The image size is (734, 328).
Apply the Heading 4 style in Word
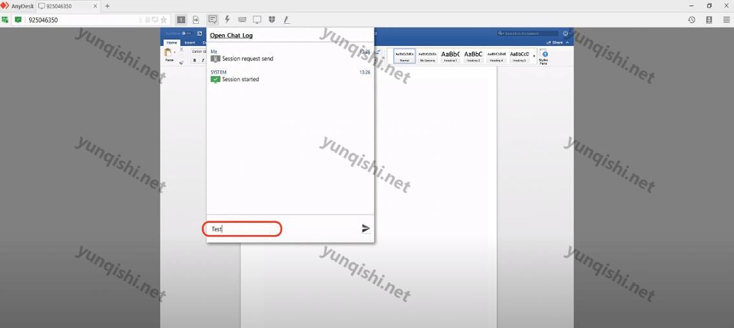click(496, 56)
